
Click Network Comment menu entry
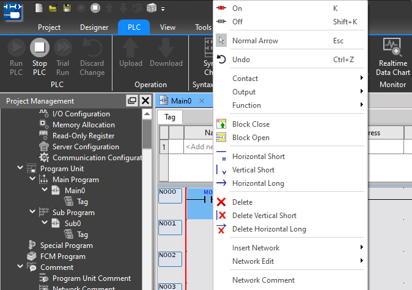point(263,280)
